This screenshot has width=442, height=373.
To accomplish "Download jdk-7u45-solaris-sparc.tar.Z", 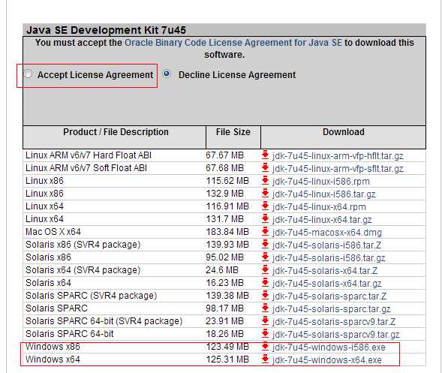I will pyautogui.click(x=329, y=296).
